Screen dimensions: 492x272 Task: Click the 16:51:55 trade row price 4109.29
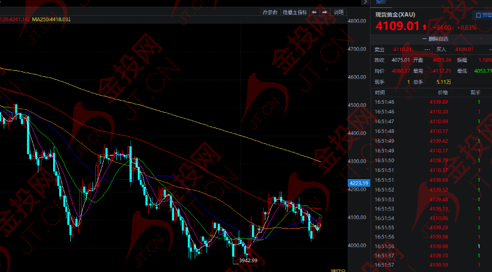point(439,227)
